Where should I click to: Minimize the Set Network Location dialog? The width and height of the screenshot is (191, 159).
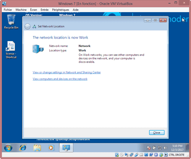pos(147,20)
